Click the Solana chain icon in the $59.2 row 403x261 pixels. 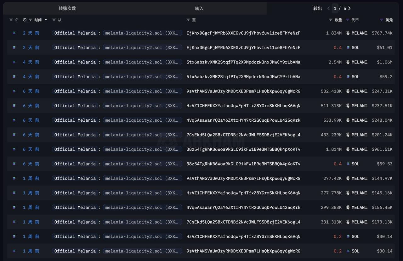click(14, 76)
